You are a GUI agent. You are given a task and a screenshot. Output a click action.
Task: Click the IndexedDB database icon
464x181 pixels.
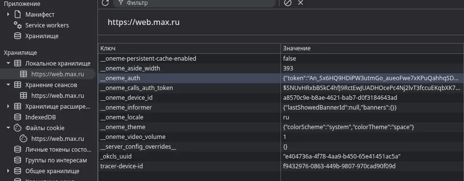coord(18,117)
